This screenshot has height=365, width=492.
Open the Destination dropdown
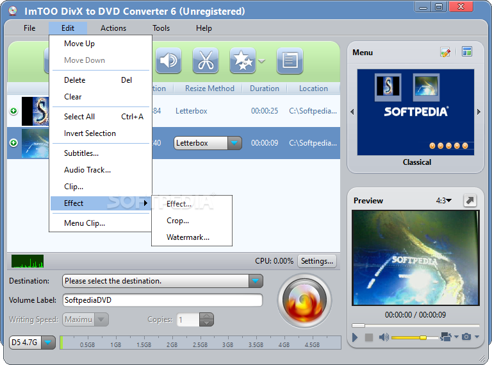click(x=256, y=281)
